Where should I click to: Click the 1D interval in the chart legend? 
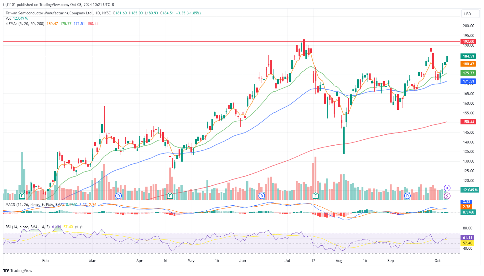(98, 13)
